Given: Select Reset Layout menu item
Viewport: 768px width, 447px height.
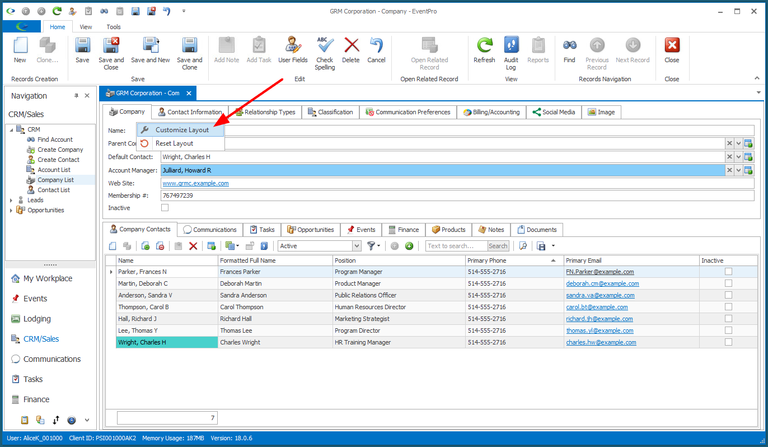Looking at the screenshot, I should coord(180,143).
